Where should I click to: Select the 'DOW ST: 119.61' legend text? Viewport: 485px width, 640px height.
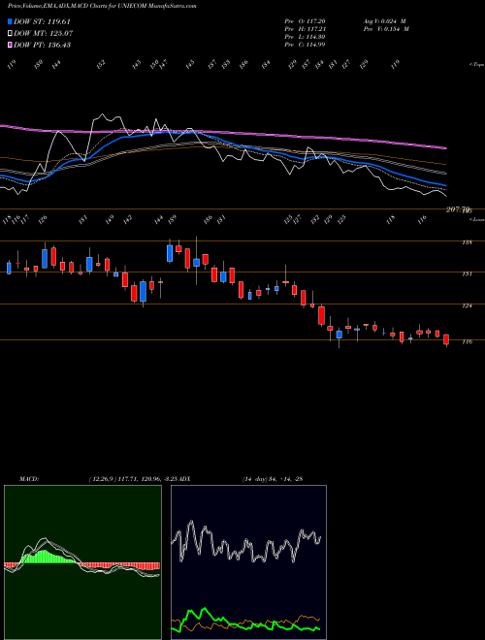[42, 21]
